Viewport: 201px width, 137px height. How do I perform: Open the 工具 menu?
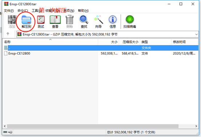[36, 10]
